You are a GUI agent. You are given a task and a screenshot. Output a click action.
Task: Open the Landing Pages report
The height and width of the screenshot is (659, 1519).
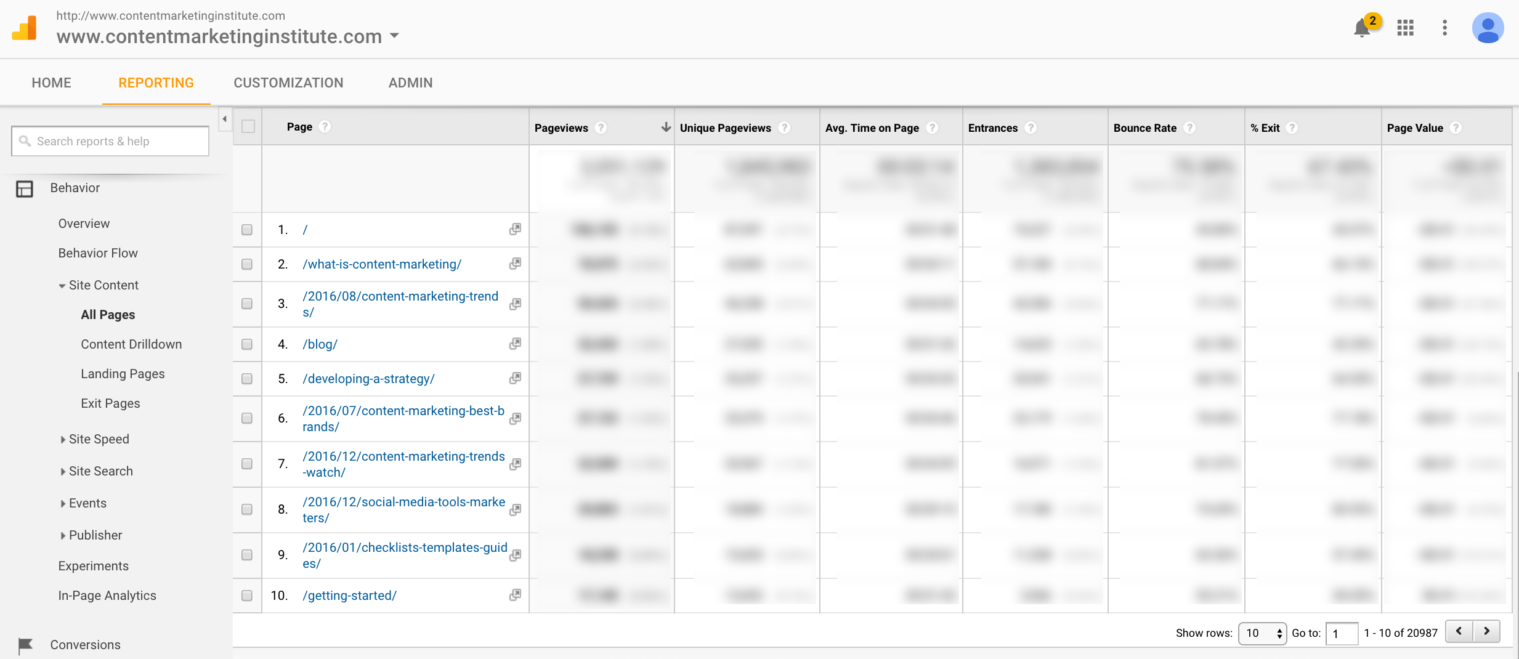(x=123, y=374)
